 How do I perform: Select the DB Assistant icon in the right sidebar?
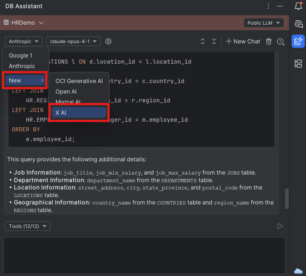tap(298, 41)
